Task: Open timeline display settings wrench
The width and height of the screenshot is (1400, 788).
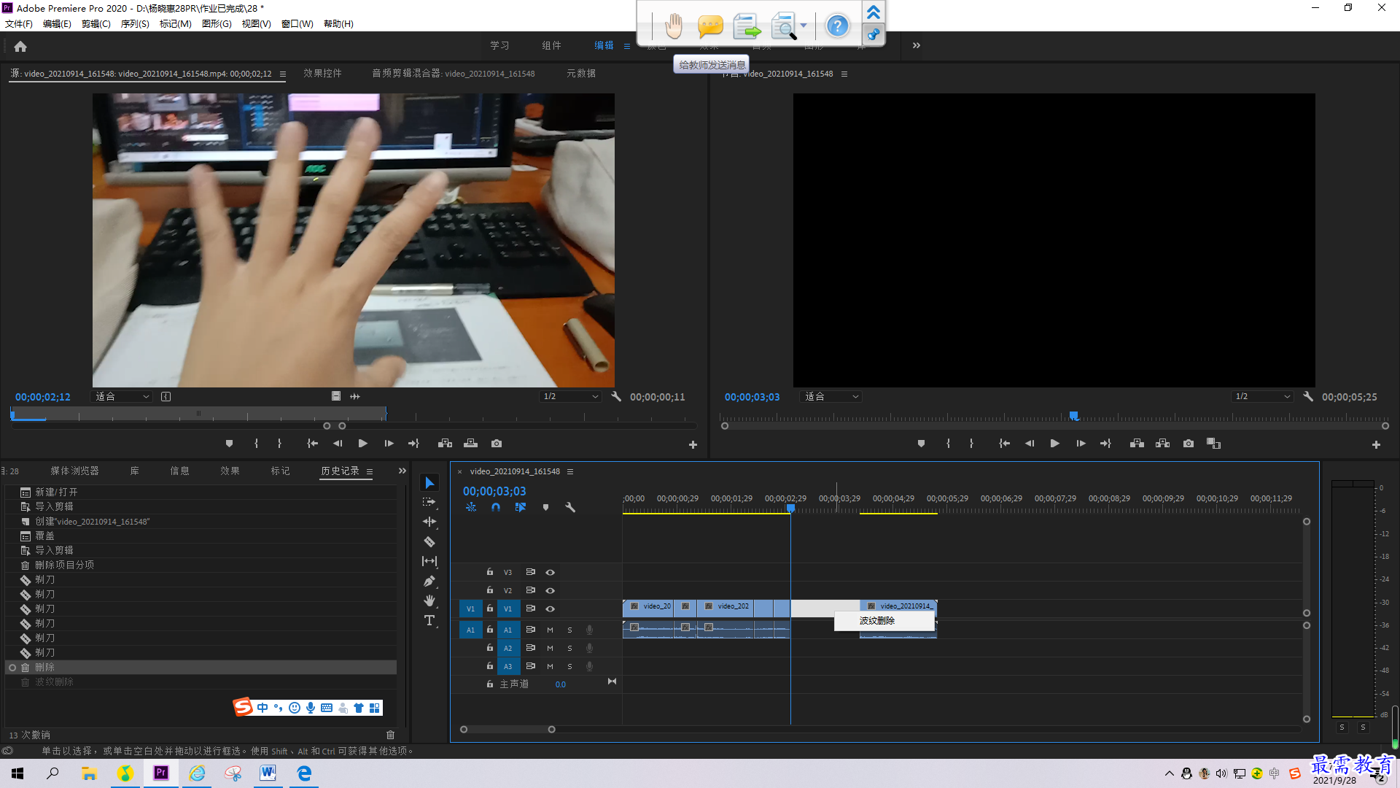Action: pyautogui.click(x=570, y=507)
